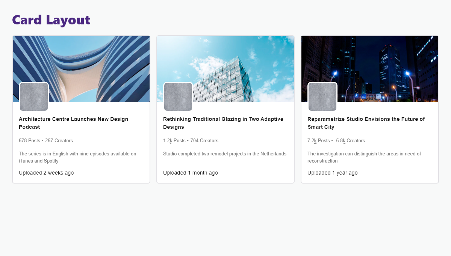451x256 pixels.
Task: Open article Architecture Centre Launches New Design Podcast
Action: click(x=74, y=123)
